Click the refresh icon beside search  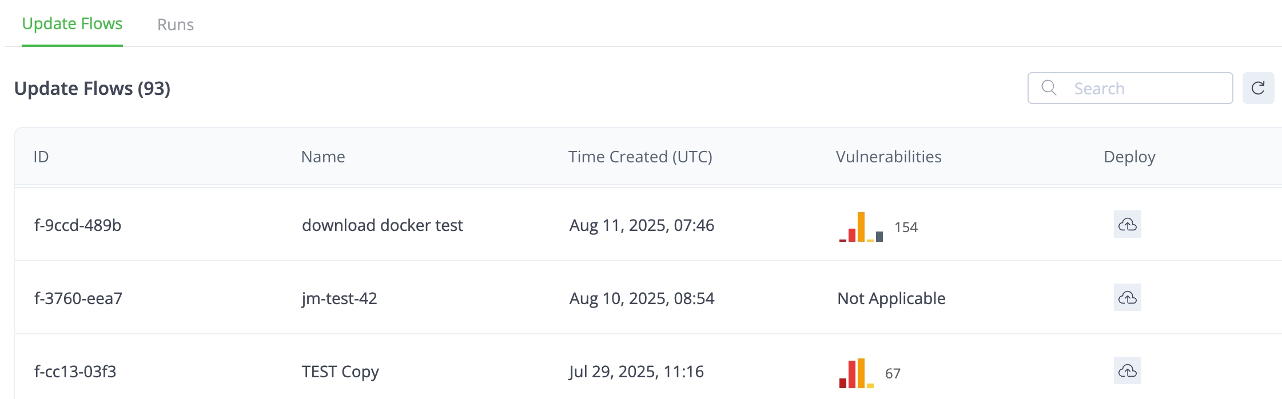1258,88
